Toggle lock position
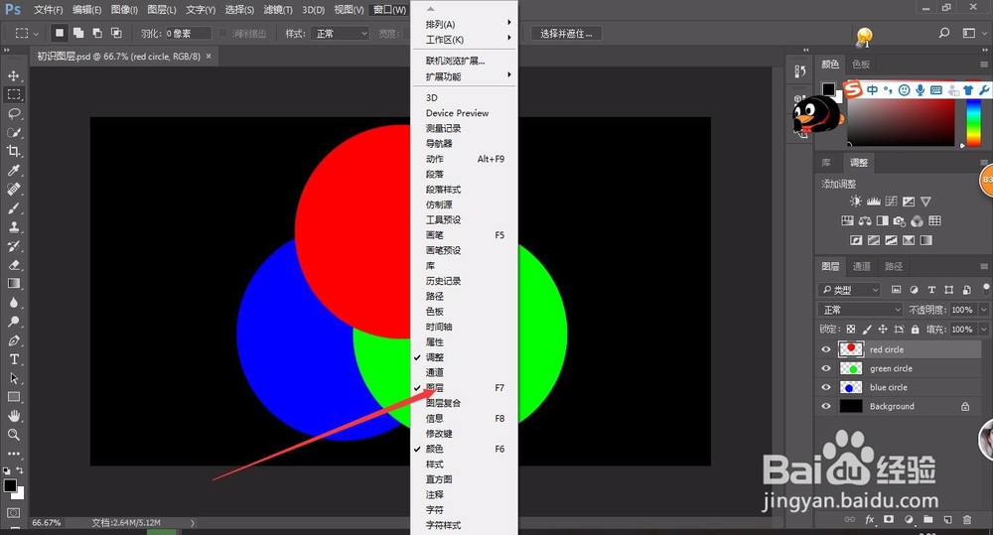 coord(883,330)
